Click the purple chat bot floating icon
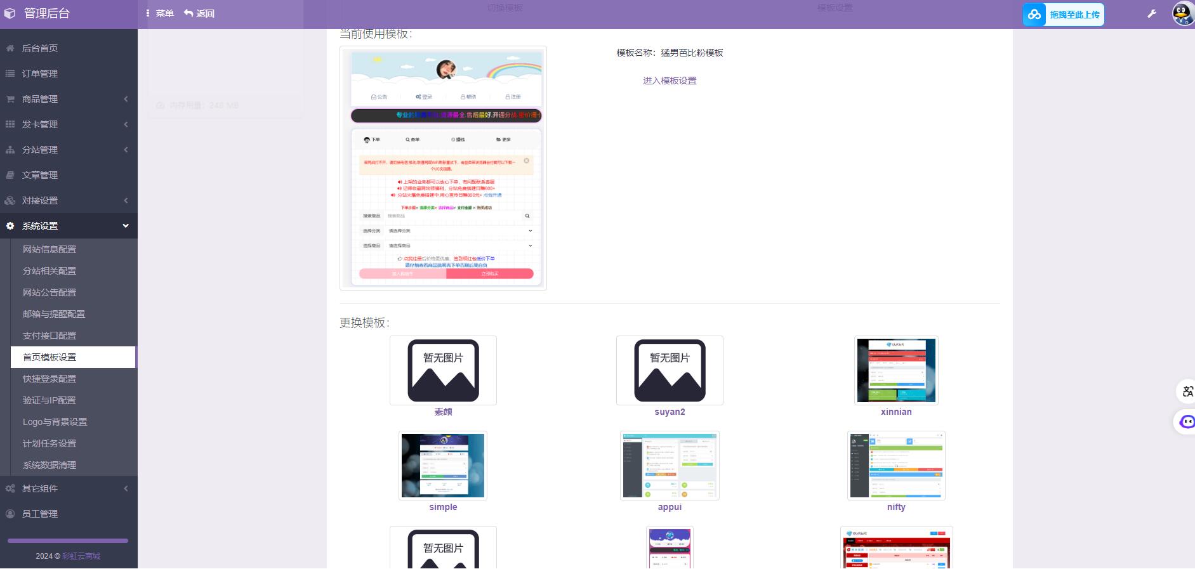The height and width of the screenshot is (569, 1195). point(1187,422)
